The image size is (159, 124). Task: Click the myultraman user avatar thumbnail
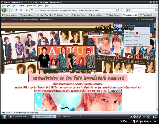[118, 27]
